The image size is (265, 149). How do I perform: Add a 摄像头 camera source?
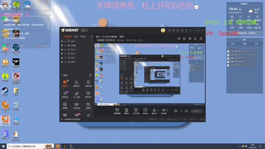point(127,111)
